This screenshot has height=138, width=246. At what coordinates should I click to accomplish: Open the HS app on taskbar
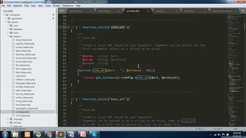pos(38,135)
